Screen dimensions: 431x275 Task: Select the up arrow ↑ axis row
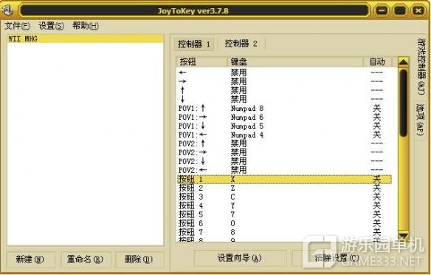(x=284, y=90)
